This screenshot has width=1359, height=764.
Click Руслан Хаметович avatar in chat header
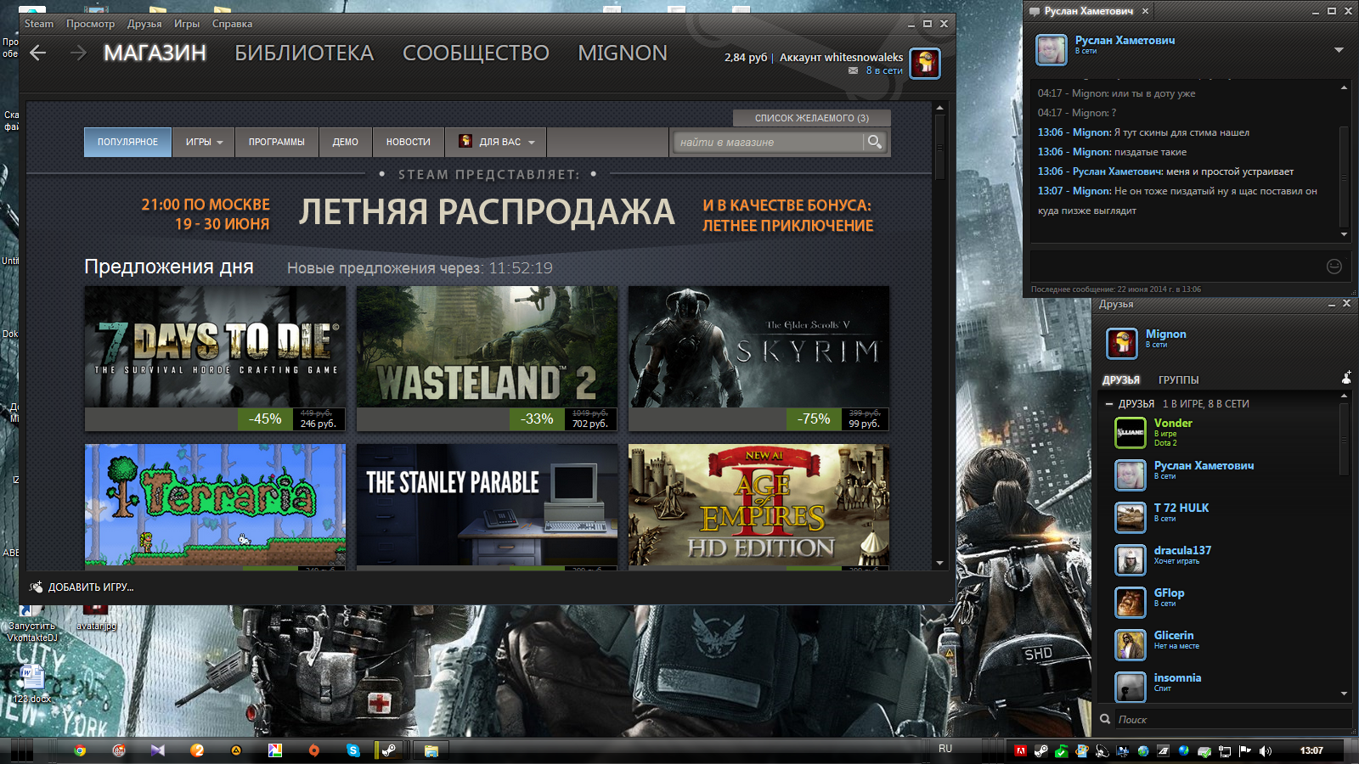tap(1052, 50)
